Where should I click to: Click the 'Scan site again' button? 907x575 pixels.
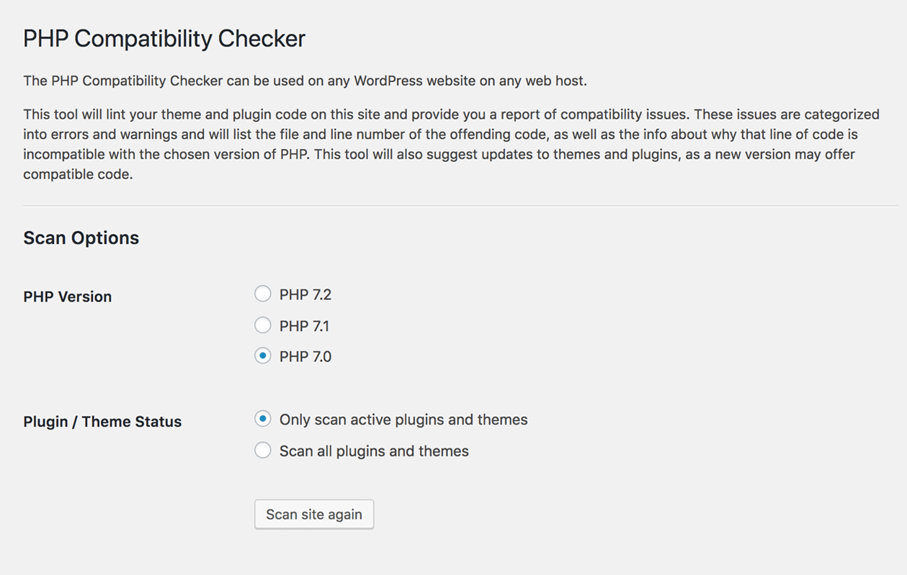tap(313, 514)
